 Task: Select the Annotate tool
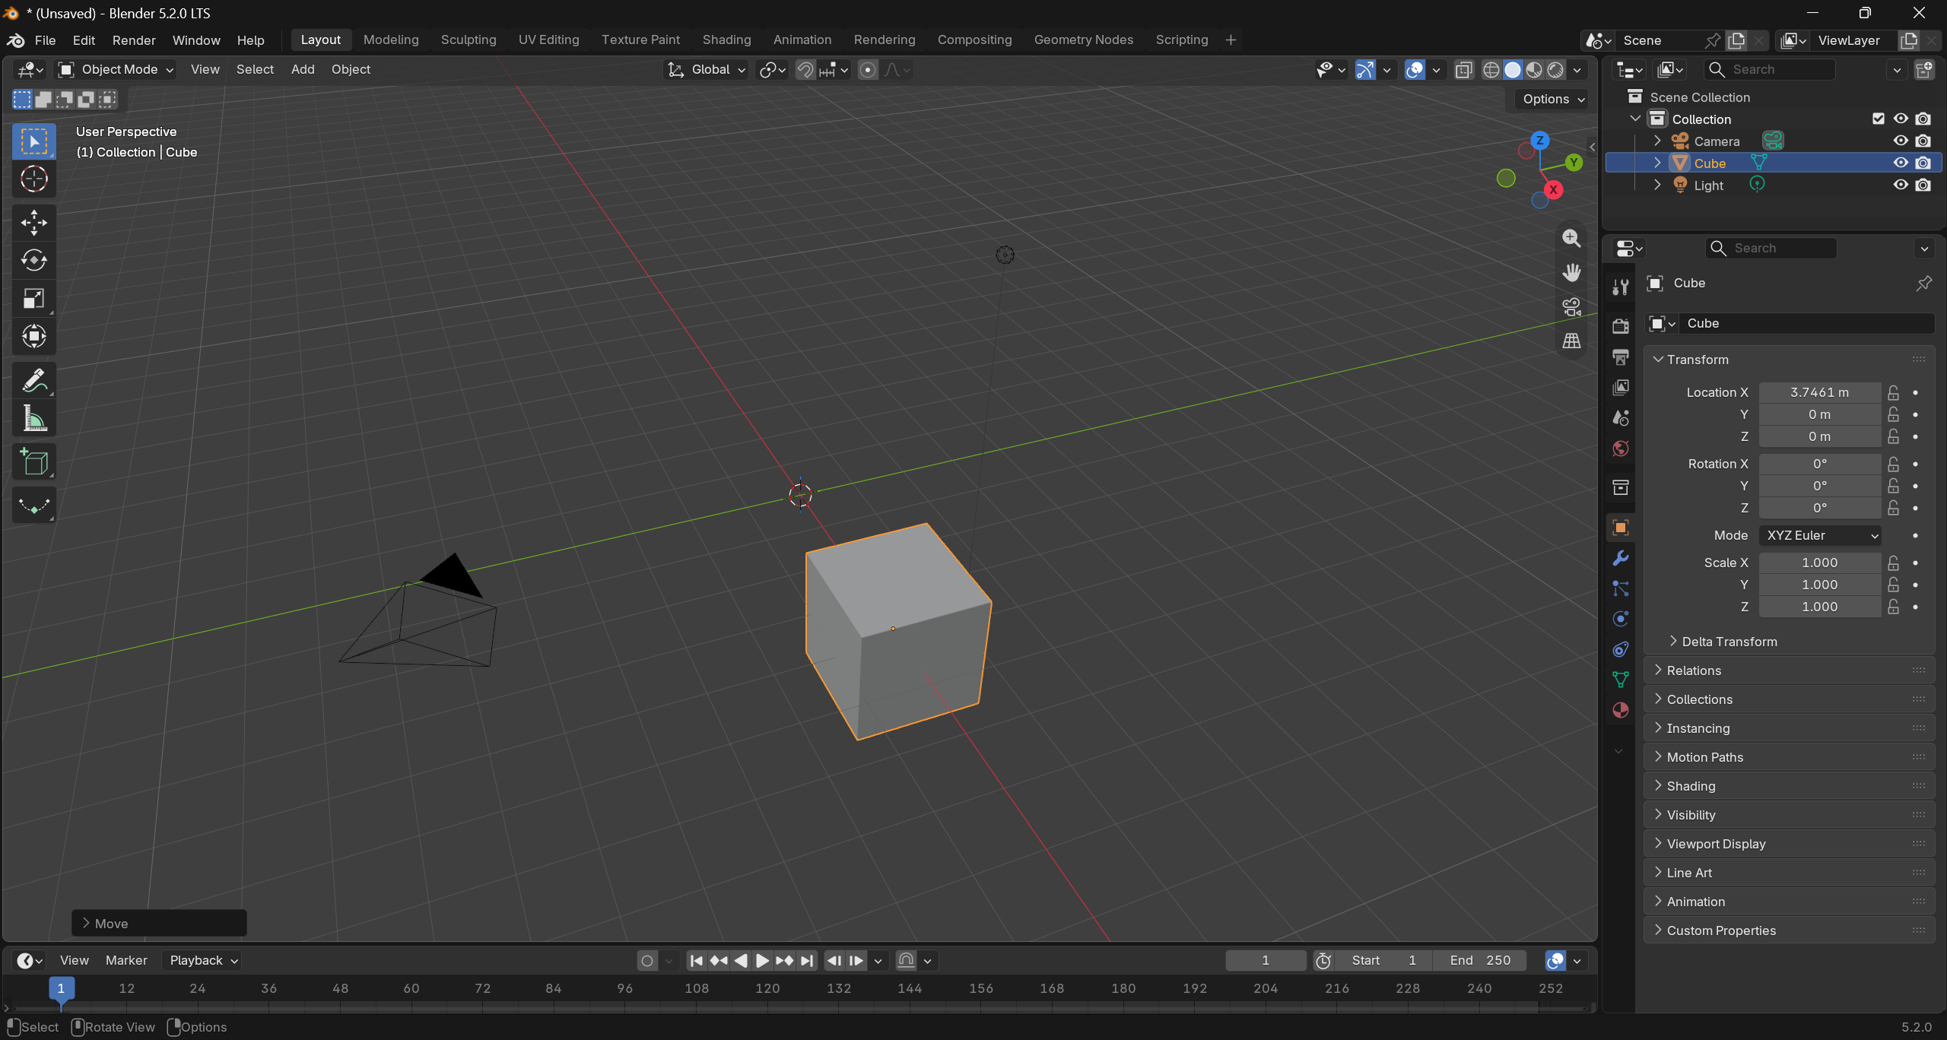(x=34, y=381)
